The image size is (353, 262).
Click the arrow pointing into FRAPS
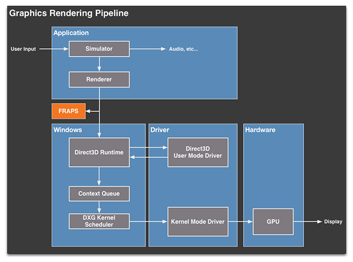(x=92, y=111)
